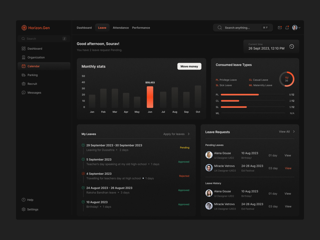Click View All in Leave Requests
The image size is (320, 240).
[284, 132]
